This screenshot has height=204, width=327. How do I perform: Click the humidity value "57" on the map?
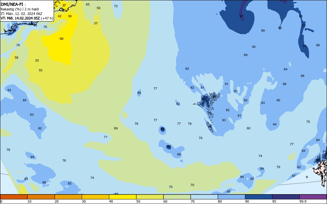click(x=96, y=23)
